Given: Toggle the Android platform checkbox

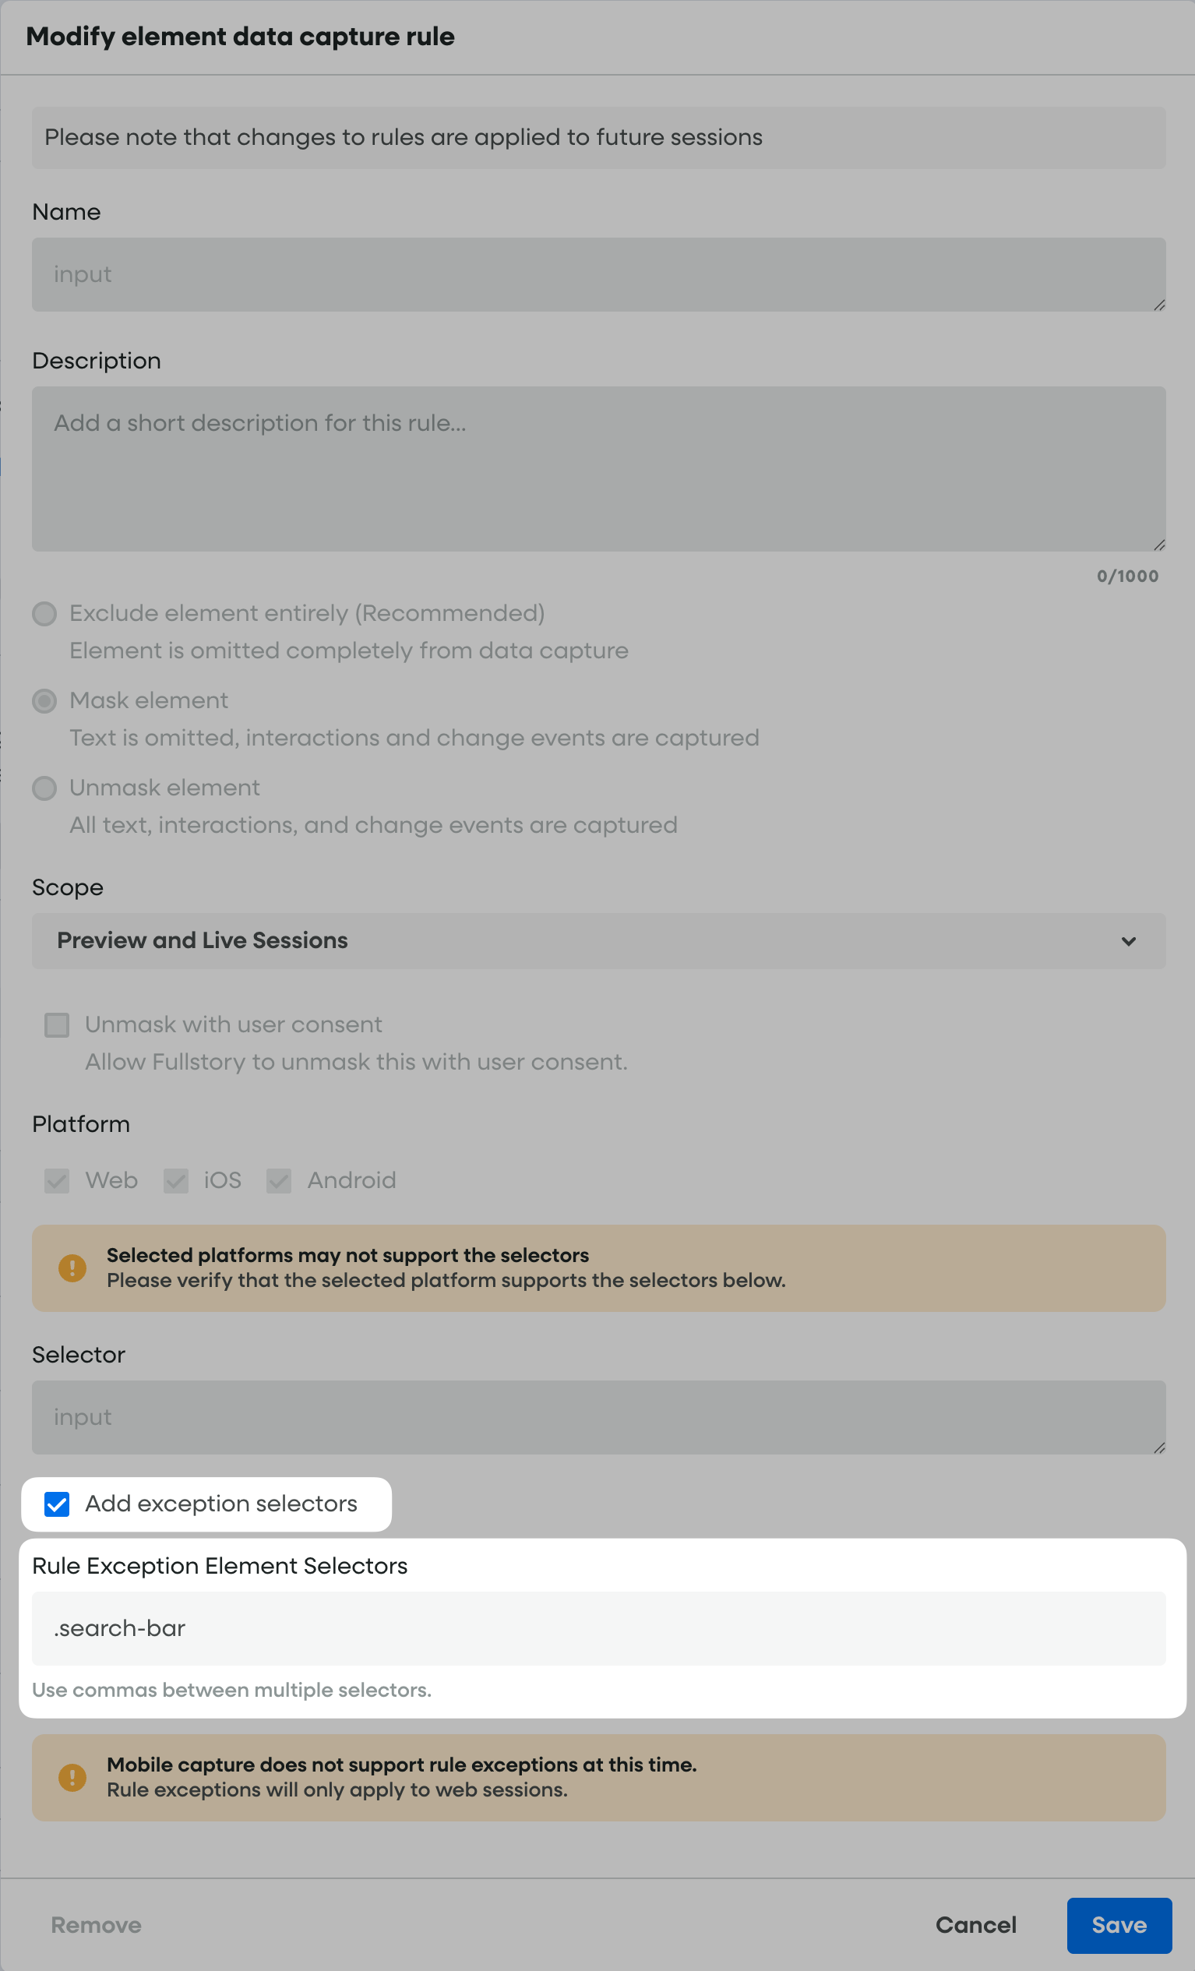Looking at the screenshot, I should [x=278, y=1181].
